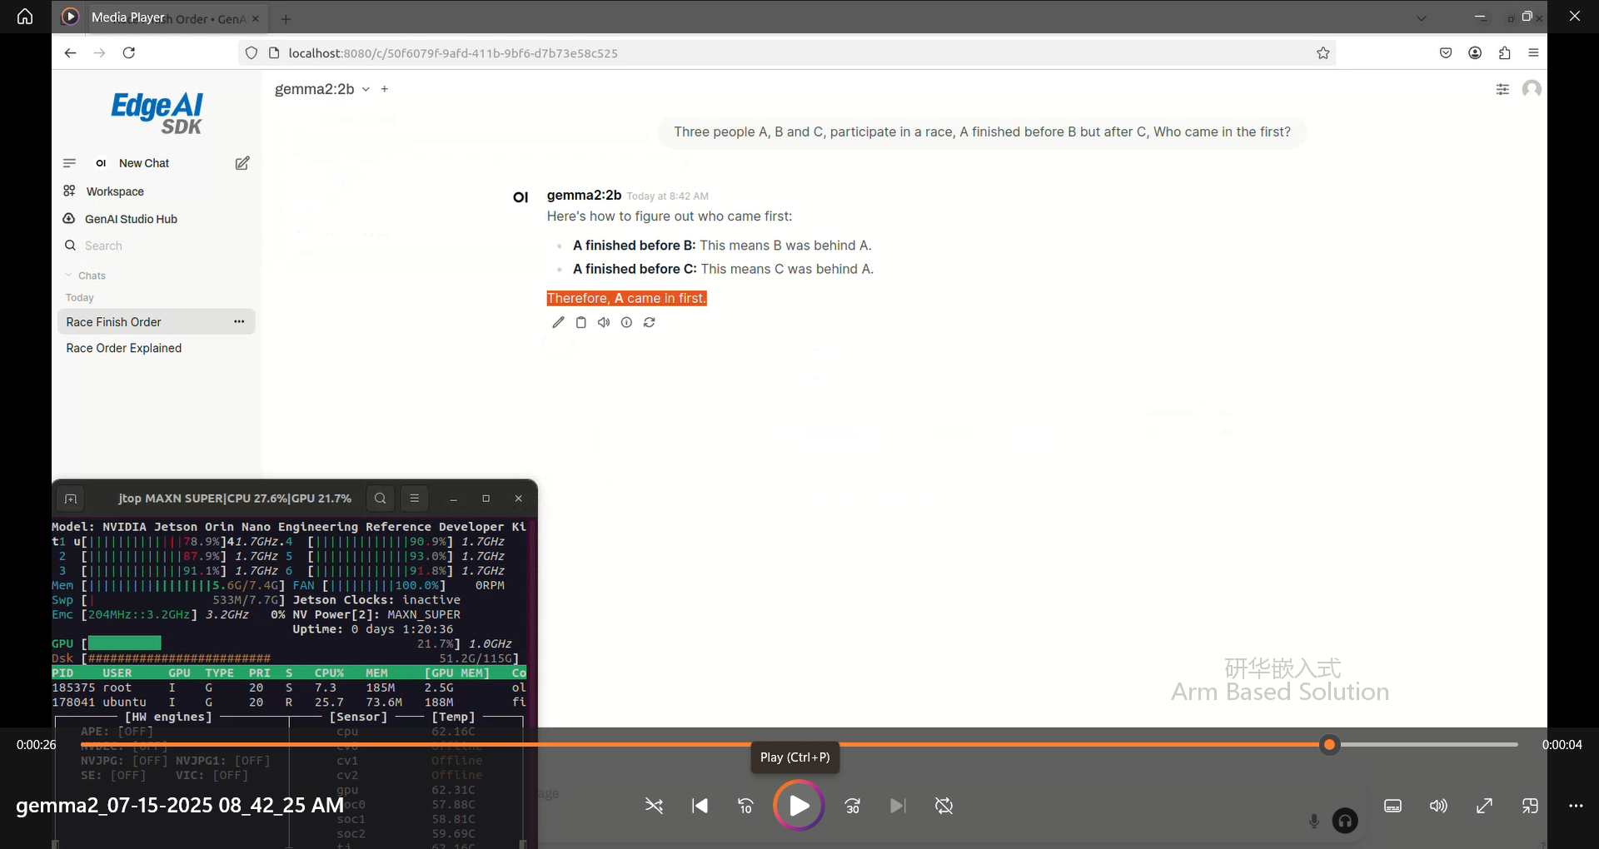
Task: Toggle shuffle in Media Player
Action: click(x=655, y=806)
